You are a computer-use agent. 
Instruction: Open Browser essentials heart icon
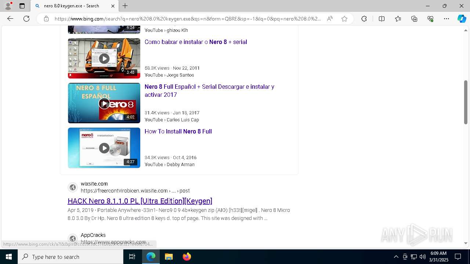tap(430, 19)
